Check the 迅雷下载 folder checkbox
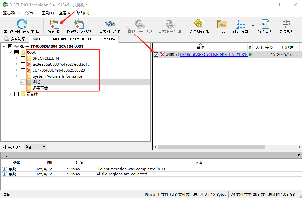302x198 pixels. (x=23, y=88)
